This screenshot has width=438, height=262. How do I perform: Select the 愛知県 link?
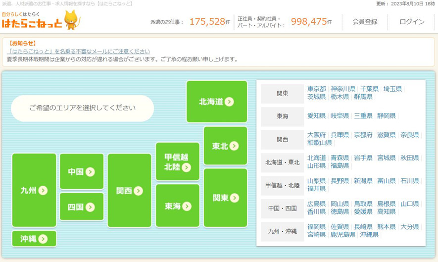316,116
